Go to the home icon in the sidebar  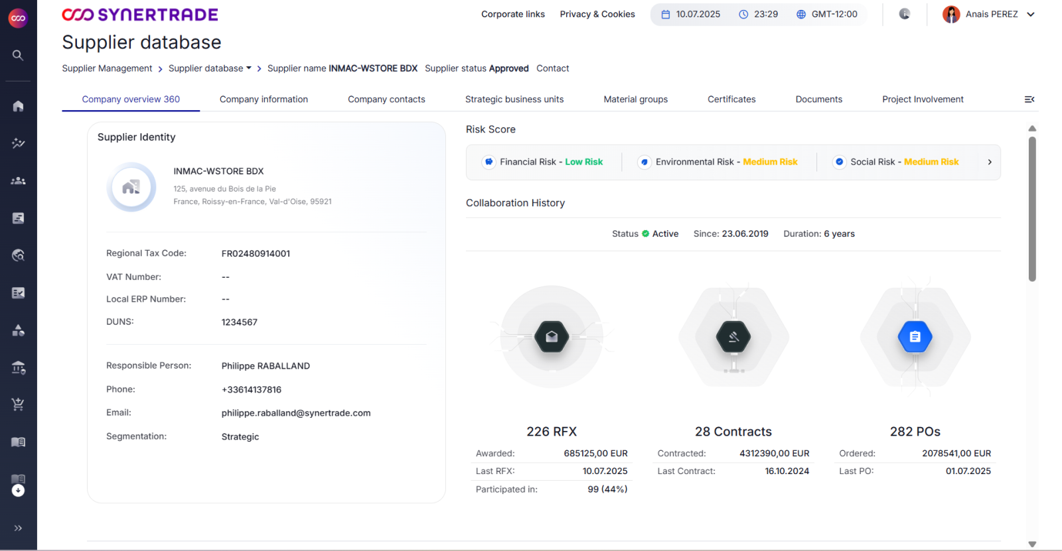[x=18, y=106]
